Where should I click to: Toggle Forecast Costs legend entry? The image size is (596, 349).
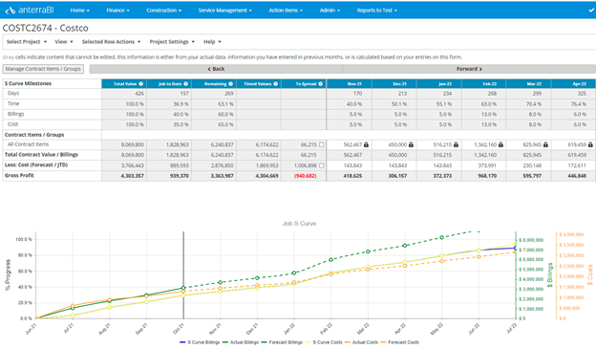(x=399, y=342)
